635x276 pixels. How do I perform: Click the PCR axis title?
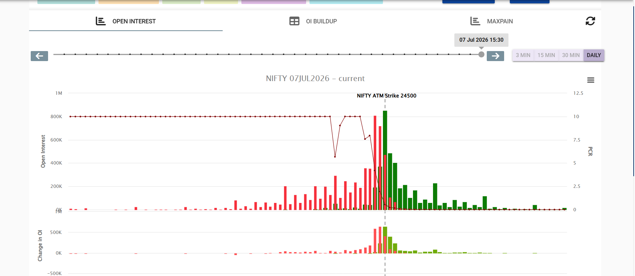point(590,152)
